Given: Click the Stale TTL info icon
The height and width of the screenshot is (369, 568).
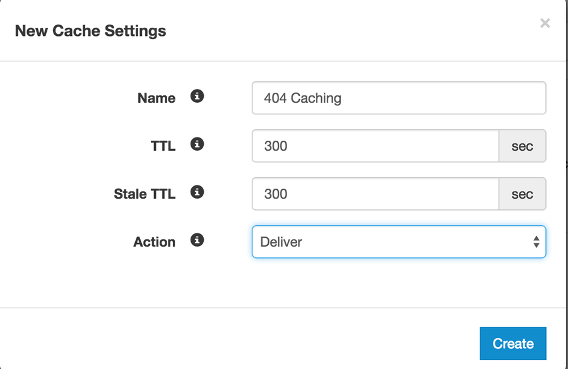Looking at the screenshot, I should coord(197,192).
